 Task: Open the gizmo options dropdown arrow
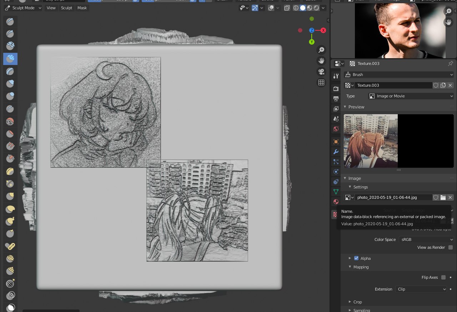coord(261,8)
